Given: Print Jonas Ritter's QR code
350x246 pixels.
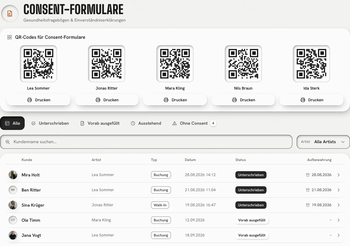Looking at the screenshot, I should [x=107, y=100].
